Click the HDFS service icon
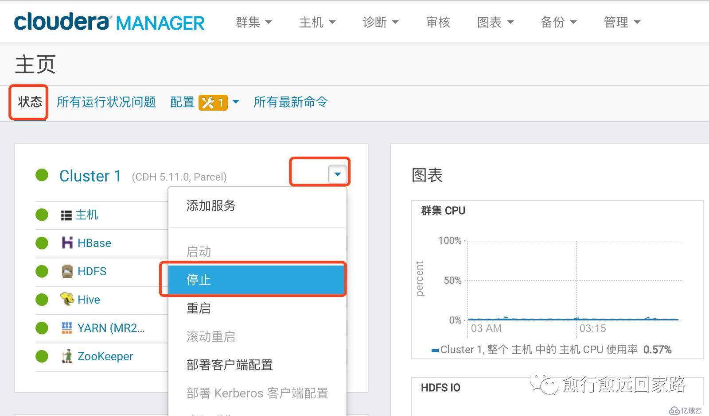Image resolution: width=709 pixels, height=416 pixels. [67, 271]
